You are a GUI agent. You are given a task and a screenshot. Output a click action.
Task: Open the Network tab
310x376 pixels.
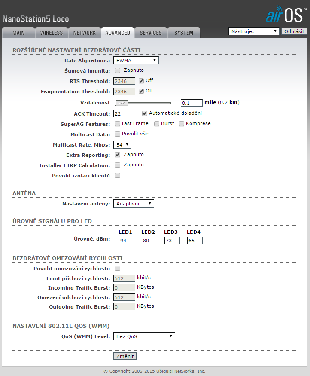(85, 33)
